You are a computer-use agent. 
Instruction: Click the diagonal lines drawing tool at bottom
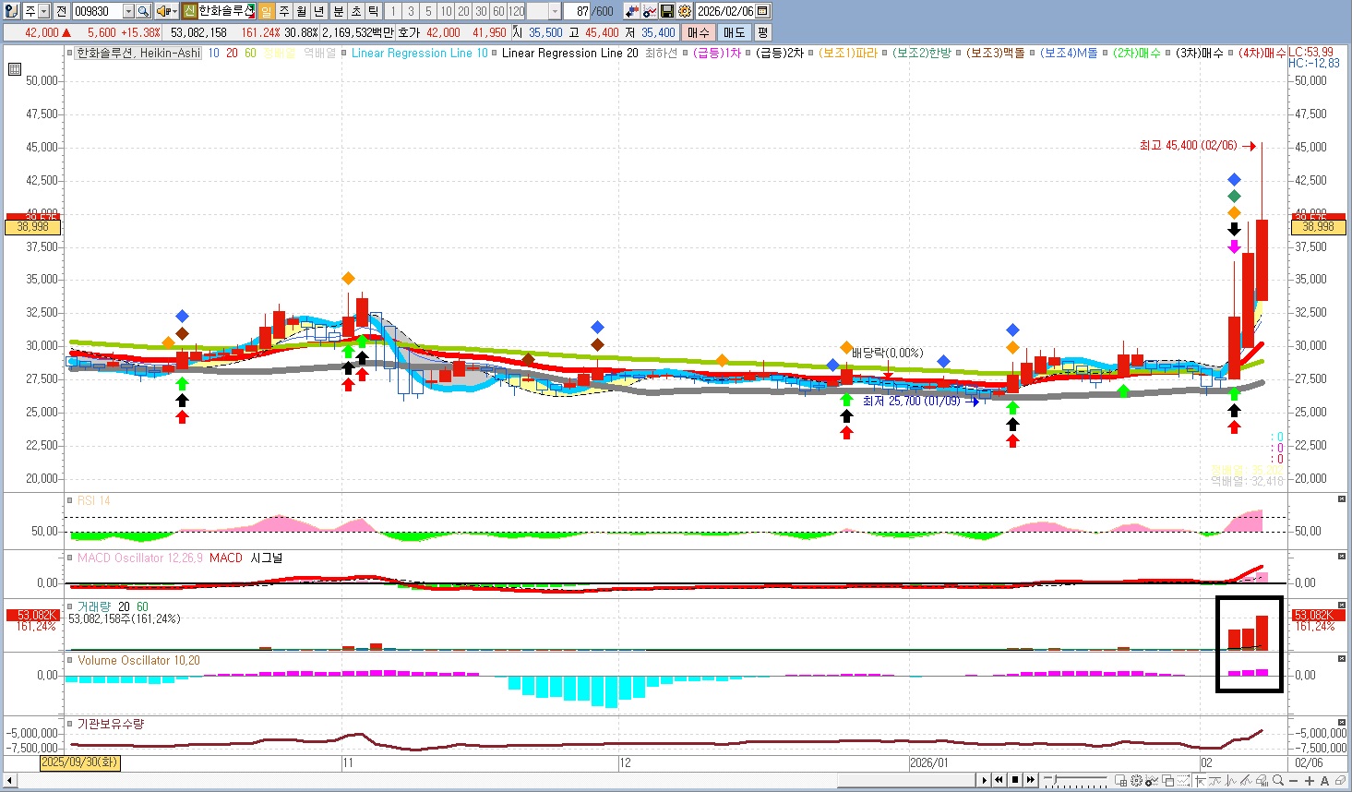coord(1246,781)
